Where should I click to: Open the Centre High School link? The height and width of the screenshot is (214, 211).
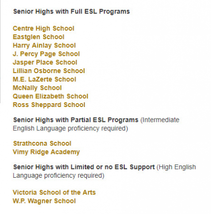click(x=44, y=29)
